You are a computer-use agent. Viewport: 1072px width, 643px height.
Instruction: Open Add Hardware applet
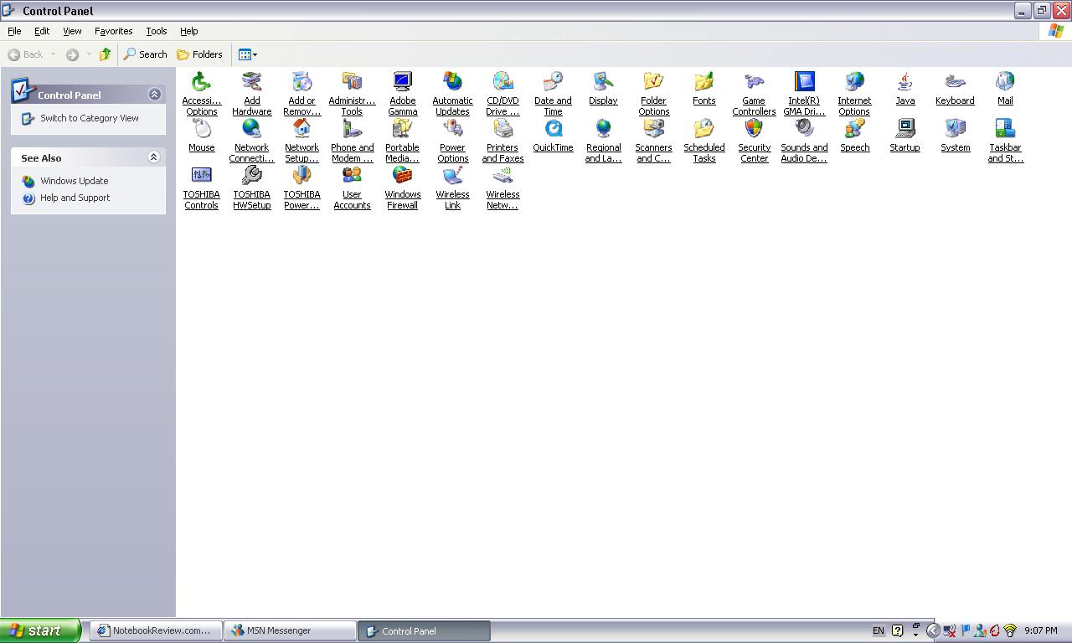pyautogui.click(x=251, y=82)
